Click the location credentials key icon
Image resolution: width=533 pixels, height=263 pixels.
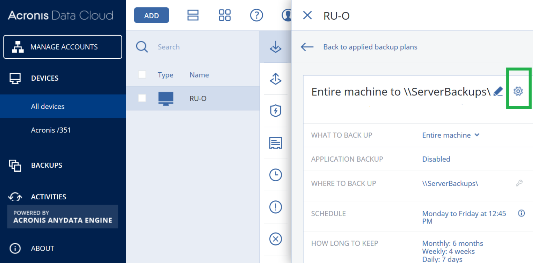click(519, 183)
